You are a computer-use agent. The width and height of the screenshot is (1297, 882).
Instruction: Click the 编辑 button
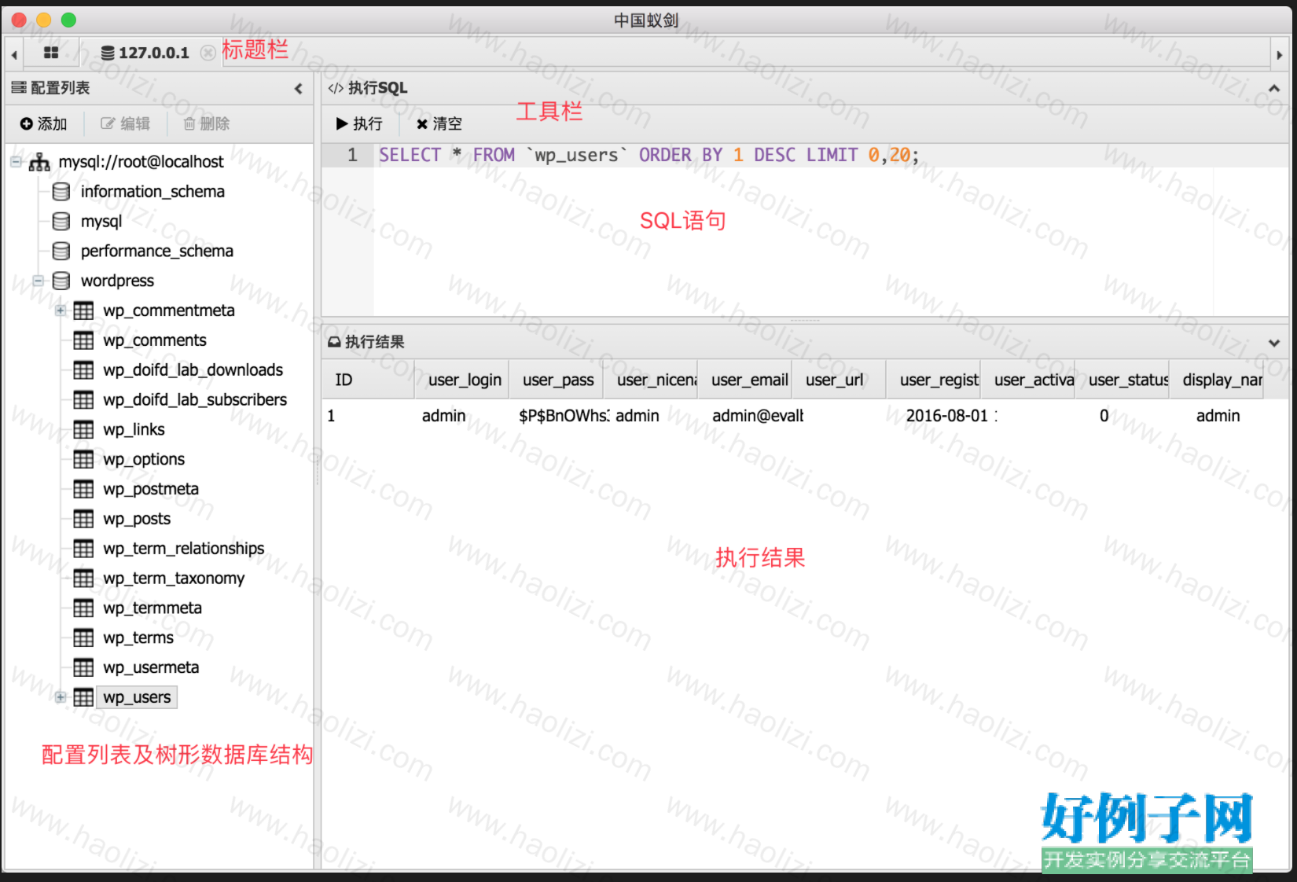click(x=125, y=123)
